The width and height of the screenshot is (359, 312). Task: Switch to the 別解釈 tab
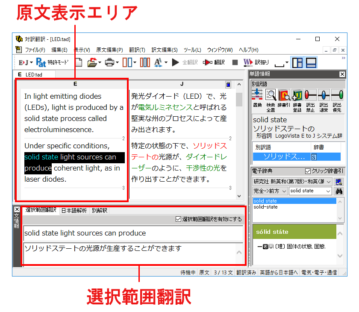point(100,211)
